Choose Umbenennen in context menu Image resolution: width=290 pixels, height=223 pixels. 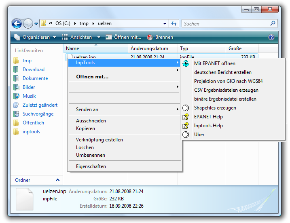pos(124,155)
